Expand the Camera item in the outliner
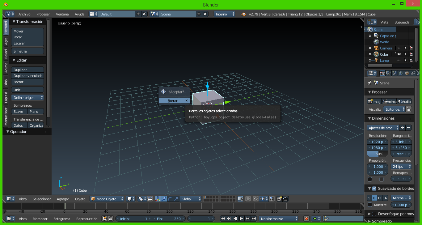422x225 pixels. coord(370,48)
